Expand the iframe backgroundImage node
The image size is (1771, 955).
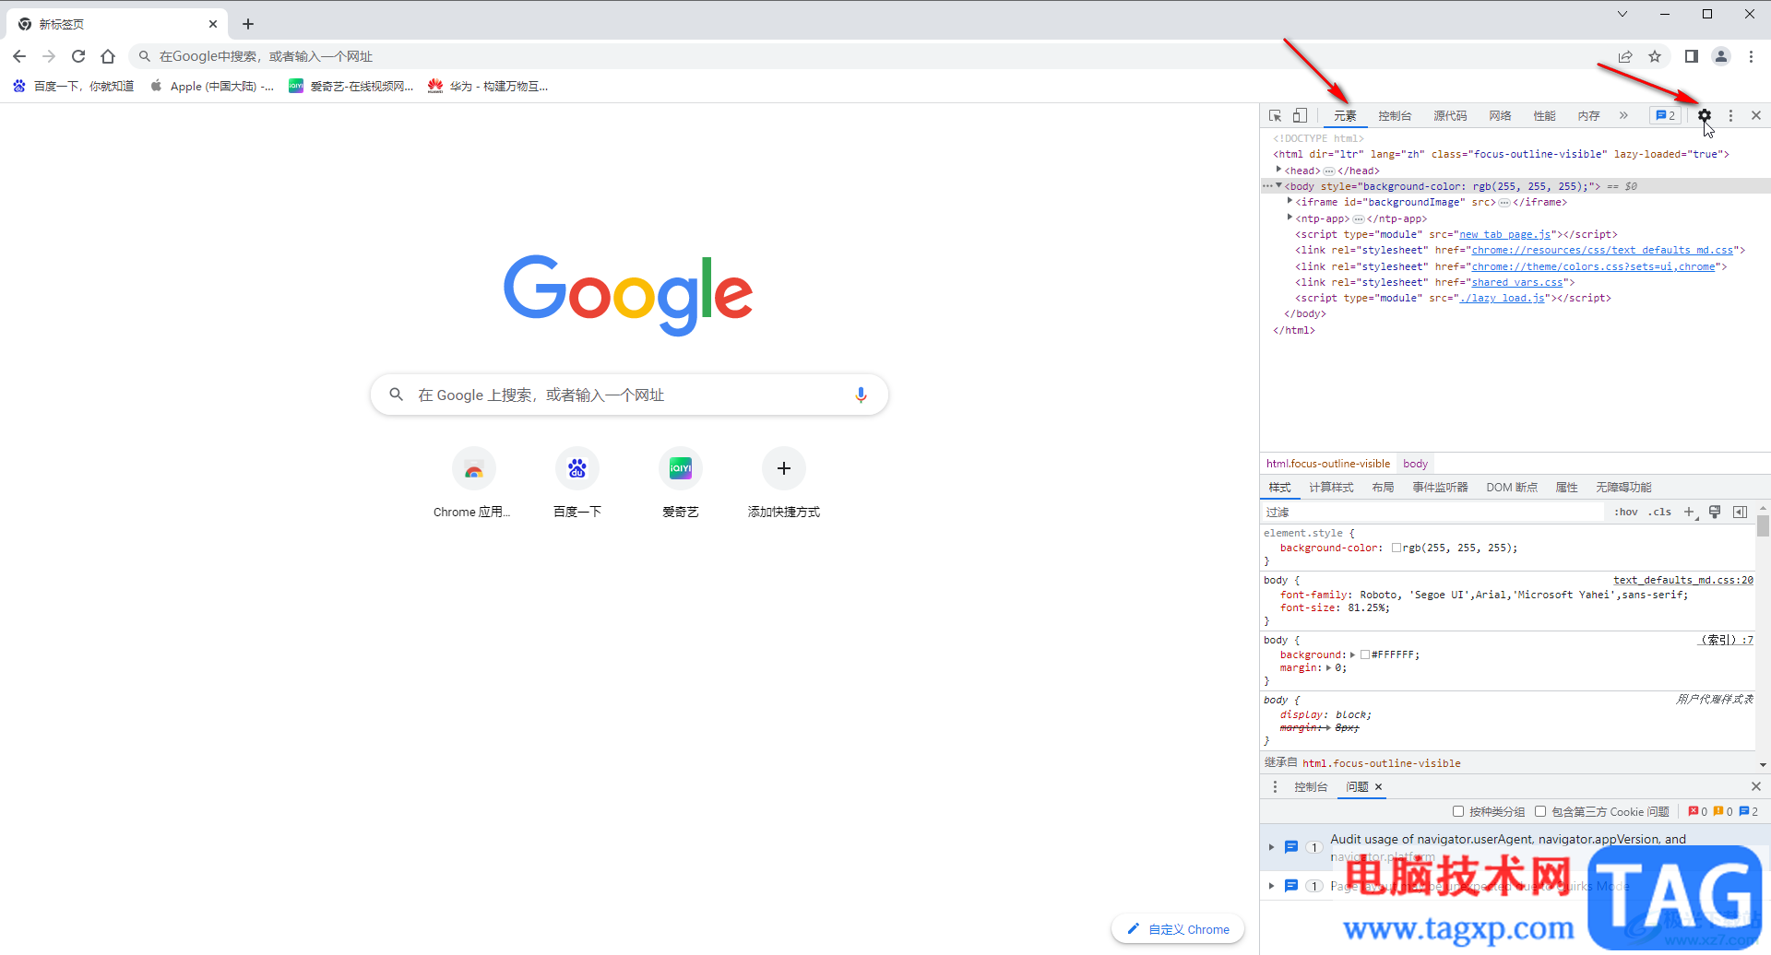click(1290, 202)
